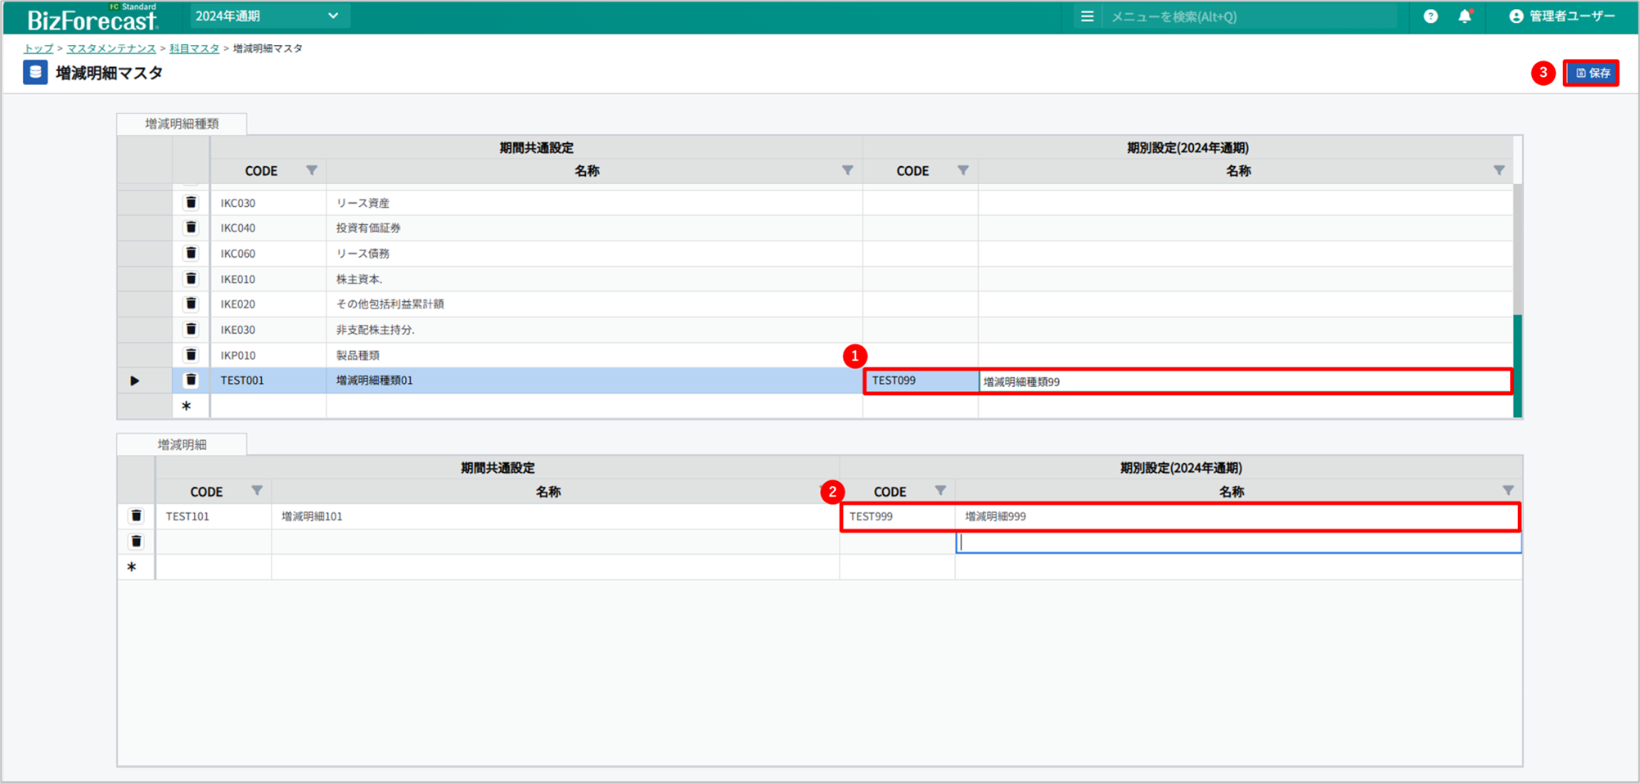Image resolution: width=1640 pixels, height=783 pixels.
Task: Click the menu search field
Action: coord(1248,16)
